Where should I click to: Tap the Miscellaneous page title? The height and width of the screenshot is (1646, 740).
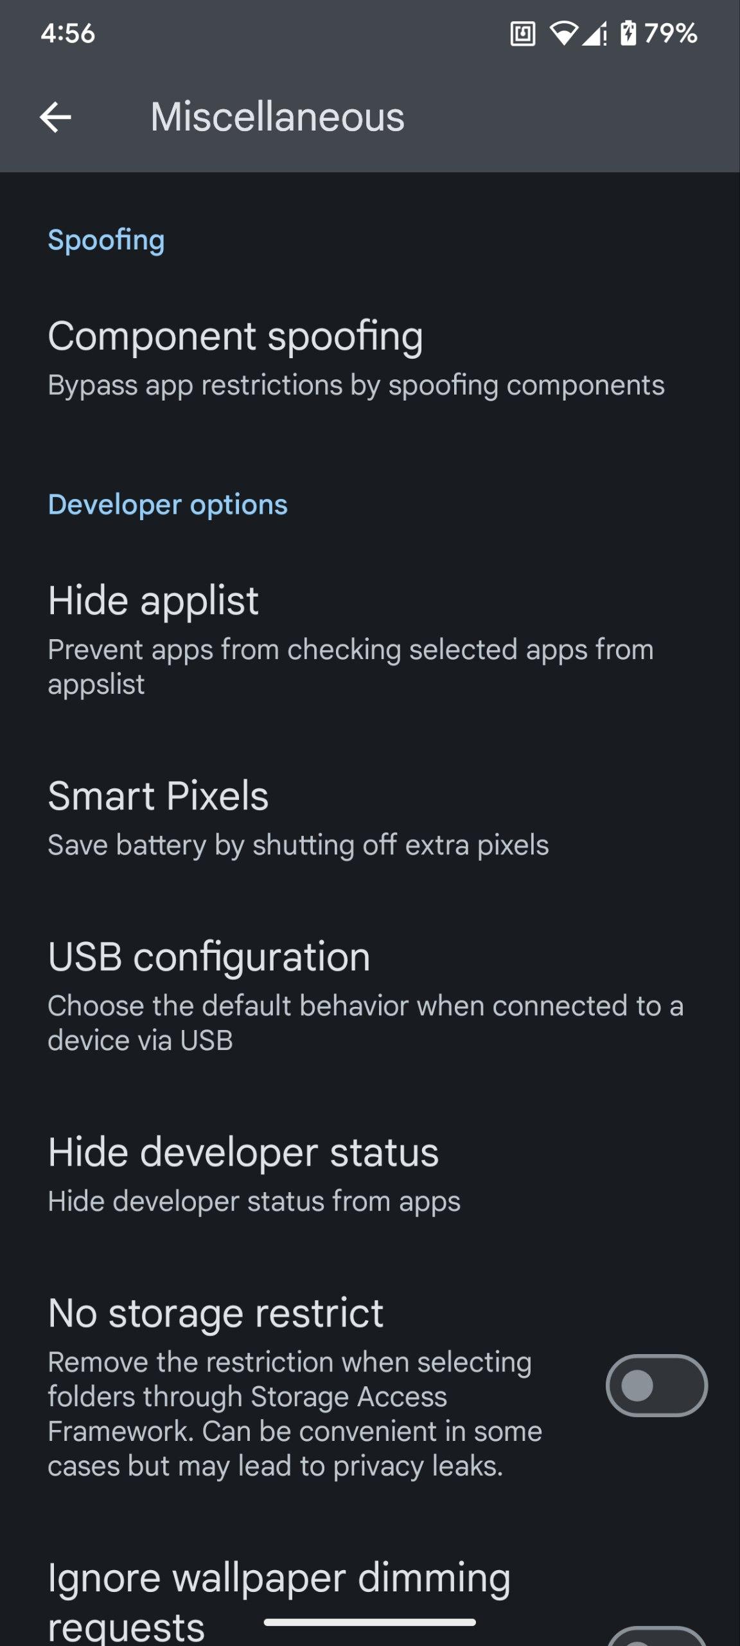[277, 118]
